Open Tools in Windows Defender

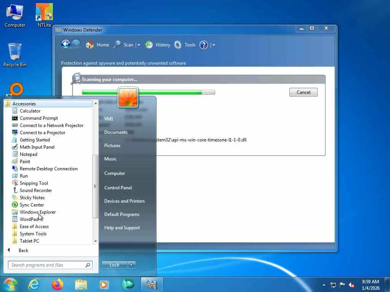click(x=185, y=45)
